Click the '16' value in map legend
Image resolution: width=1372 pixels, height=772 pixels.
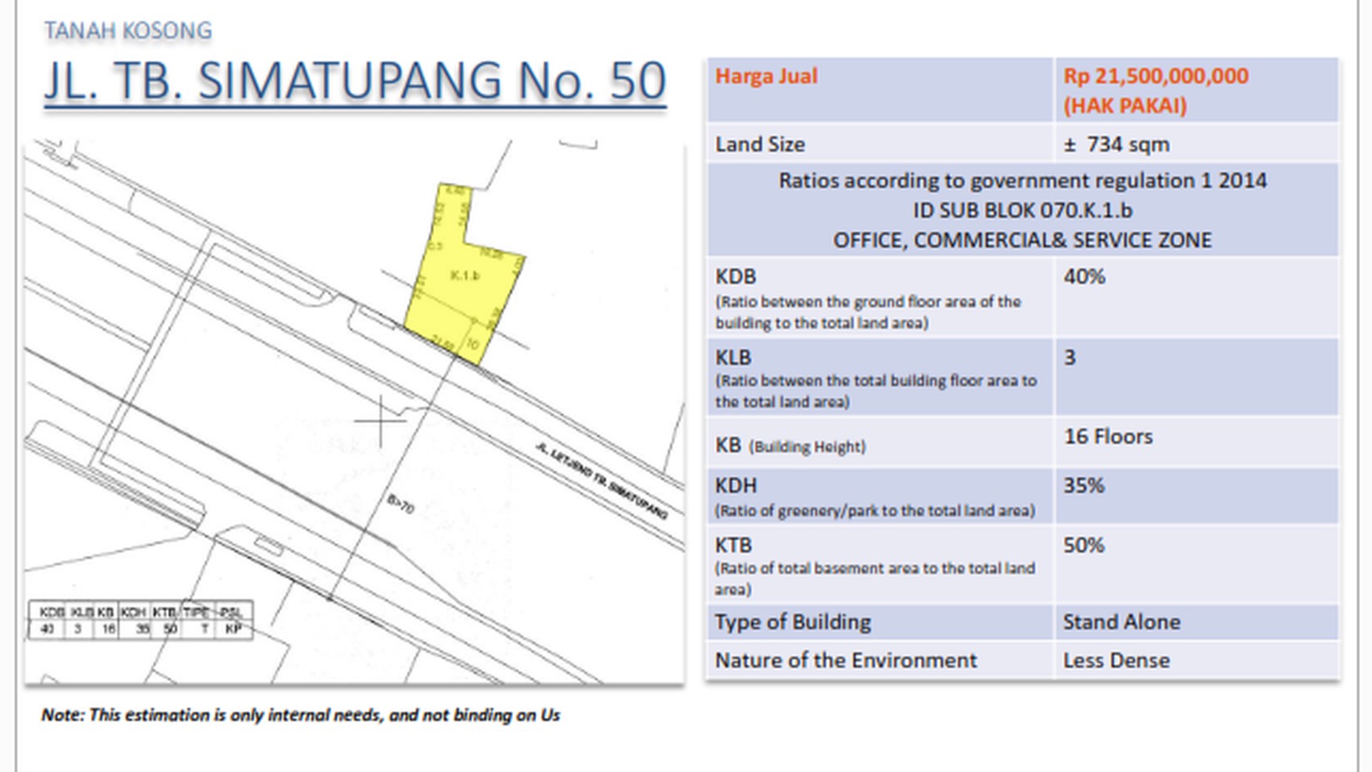tap(108, 629)
